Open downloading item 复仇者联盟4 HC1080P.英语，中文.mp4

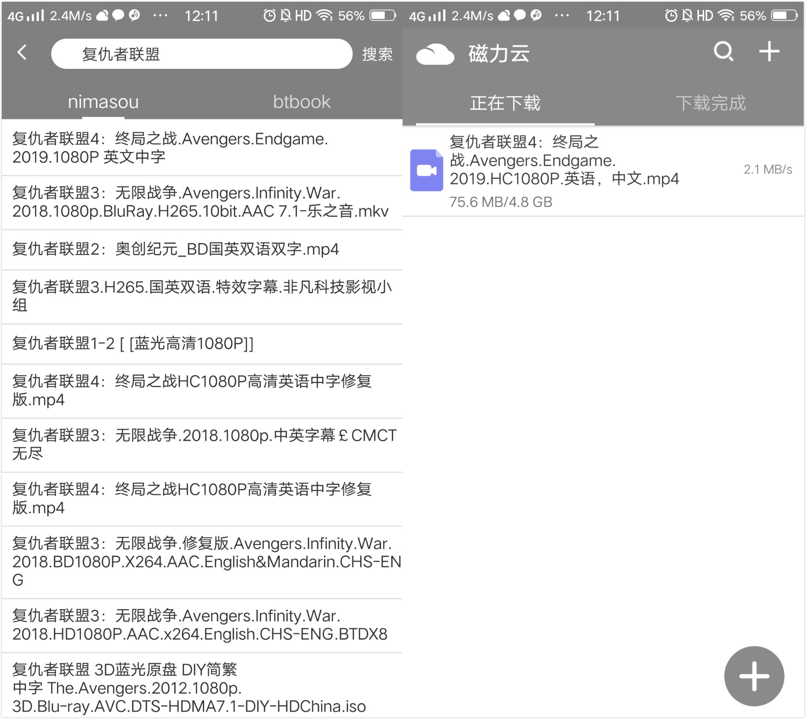tap(603, 171)
